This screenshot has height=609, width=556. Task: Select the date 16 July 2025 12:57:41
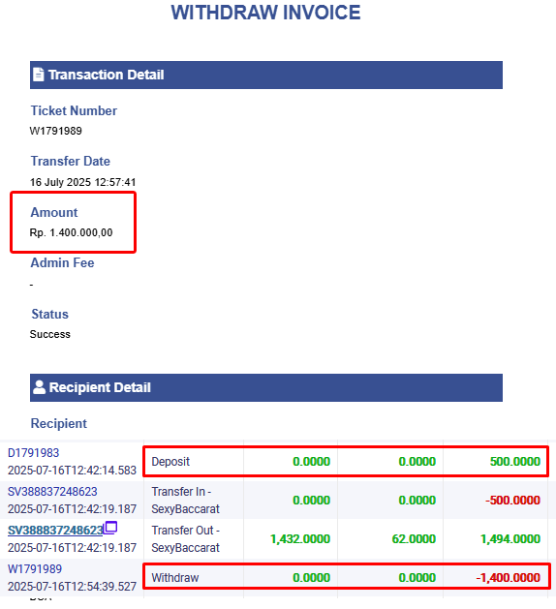(x=82, y=182)
